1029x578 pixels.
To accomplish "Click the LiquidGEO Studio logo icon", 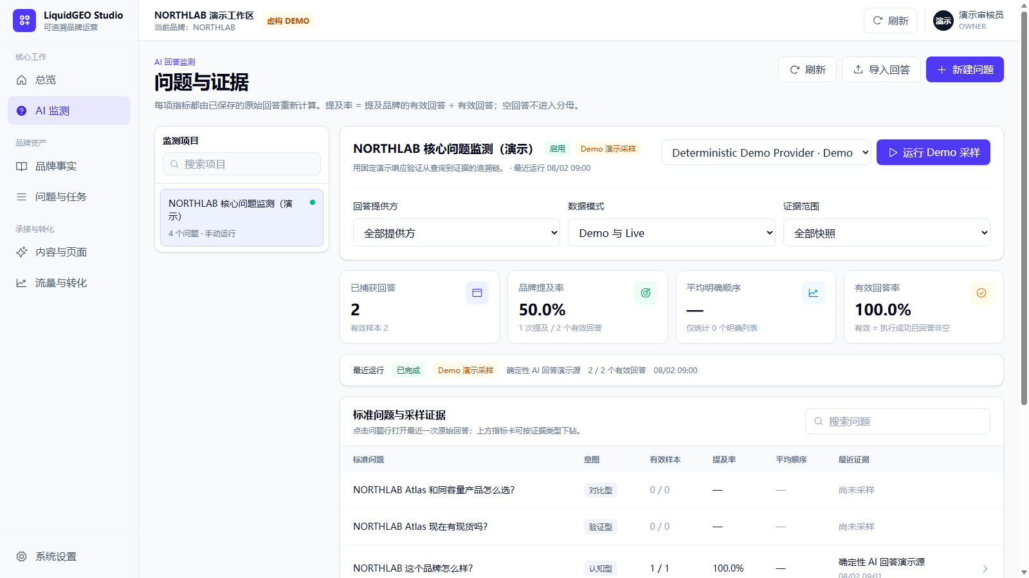I will click(24, 21).
